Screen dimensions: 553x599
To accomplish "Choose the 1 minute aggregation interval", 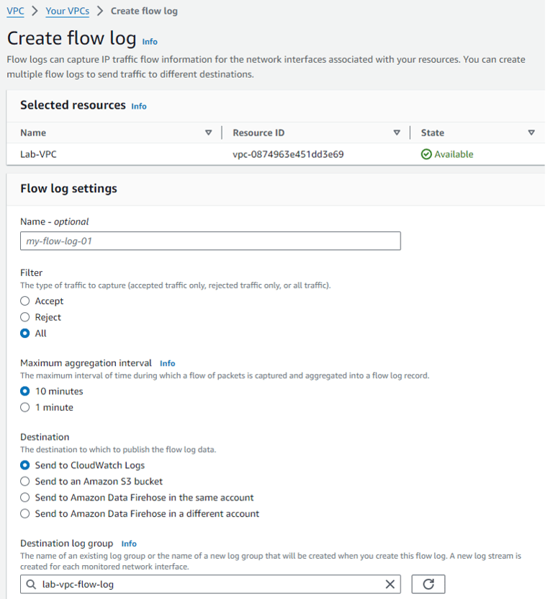I will [25, 407].
